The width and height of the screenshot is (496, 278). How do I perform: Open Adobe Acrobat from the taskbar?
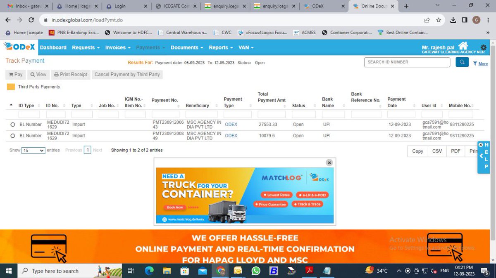pos(309,271)
